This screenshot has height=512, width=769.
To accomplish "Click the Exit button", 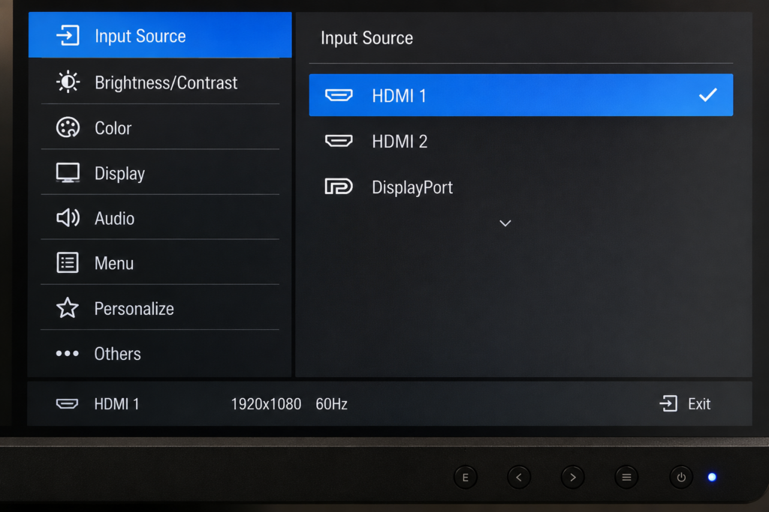I will tap(685, 404).
